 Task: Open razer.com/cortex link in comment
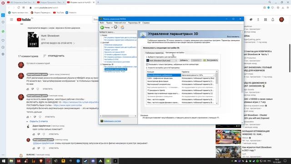click(x=68, y=105)
